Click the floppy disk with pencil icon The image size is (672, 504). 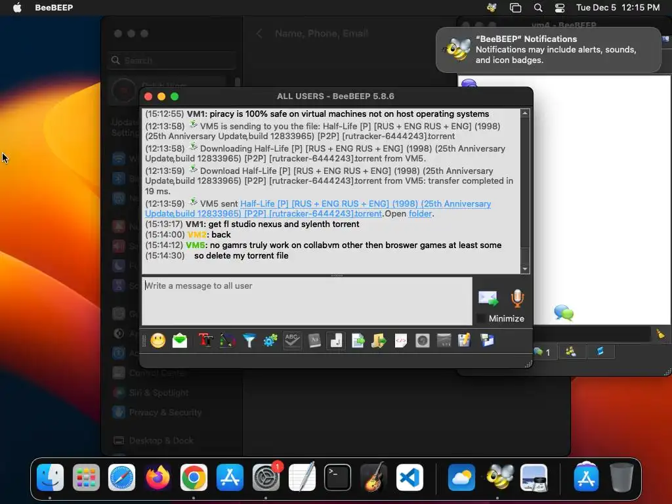(465, 341)
